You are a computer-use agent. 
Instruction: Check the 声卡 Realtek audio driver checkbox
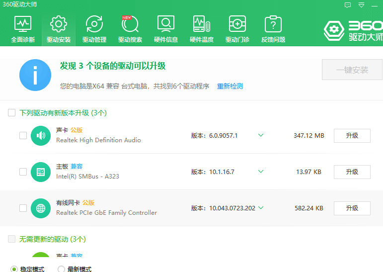[x=23, y=135]
